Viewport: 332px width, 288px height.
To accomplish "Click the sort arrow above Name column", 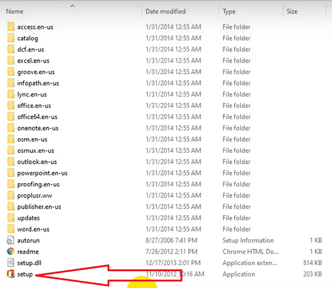I will coord(72,6).
